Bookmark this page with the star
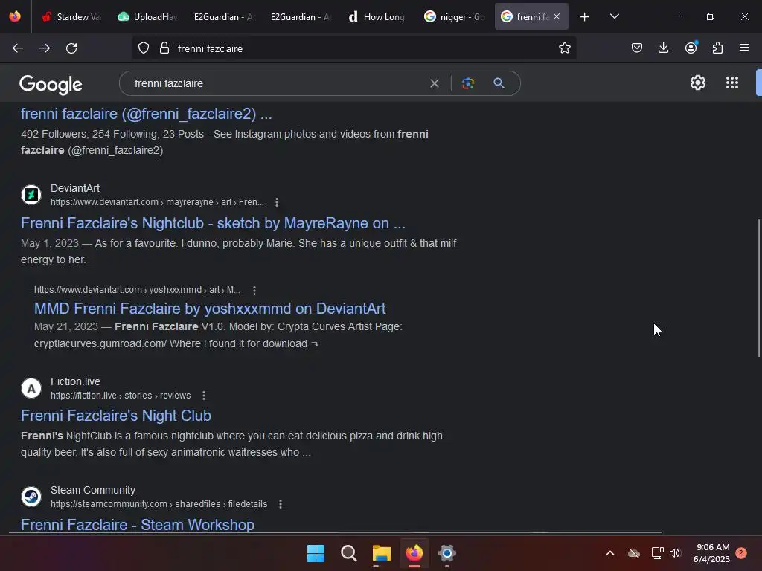The image size is (762, 571). [x=564, y=48]
